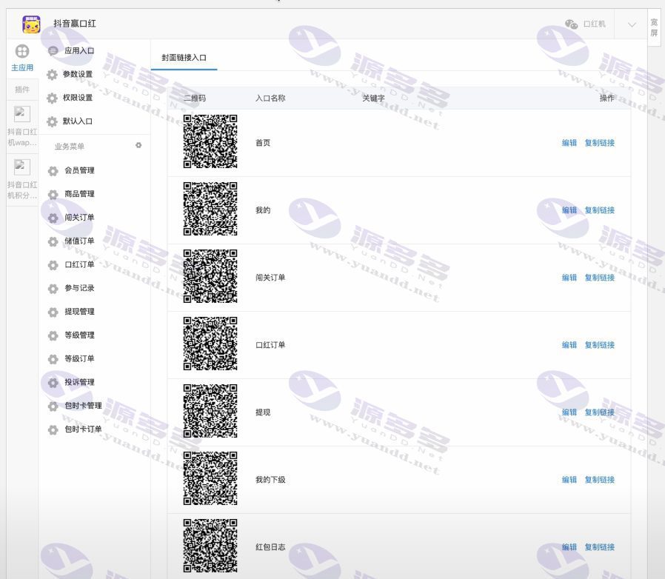Go to 储值订单 in sidebar
Viewport: 665px width, 579px height.
click(x=79, y=241)
